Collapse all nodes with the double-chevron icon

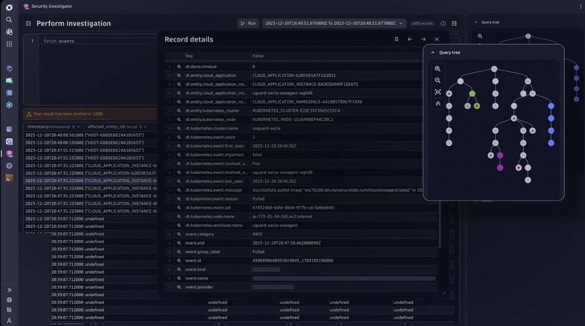(438, 103)
